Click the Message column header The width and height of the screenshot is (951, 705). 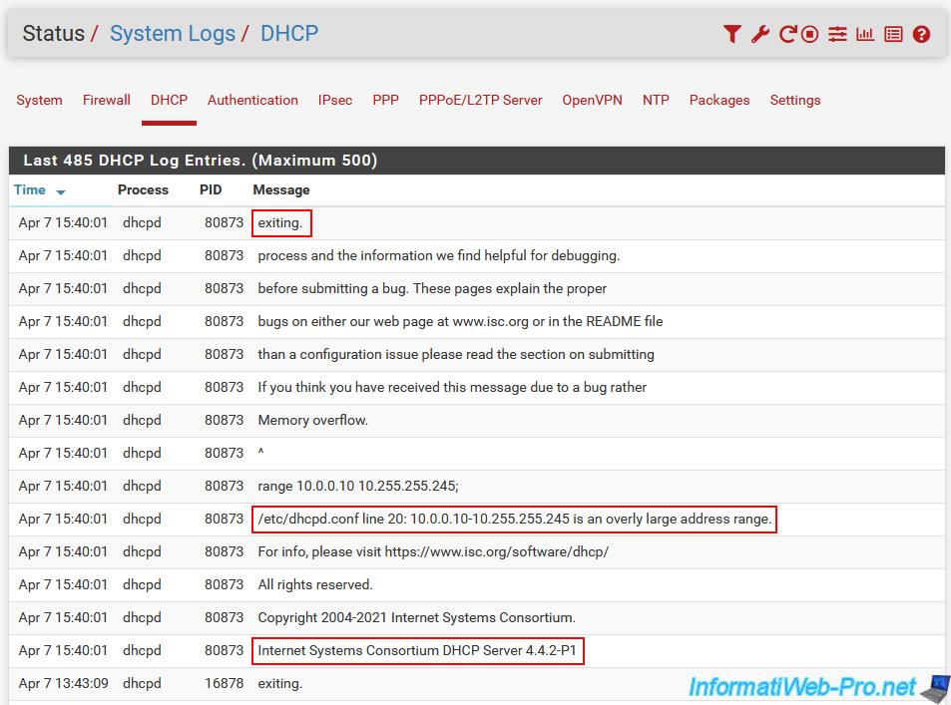pos(281,189)
